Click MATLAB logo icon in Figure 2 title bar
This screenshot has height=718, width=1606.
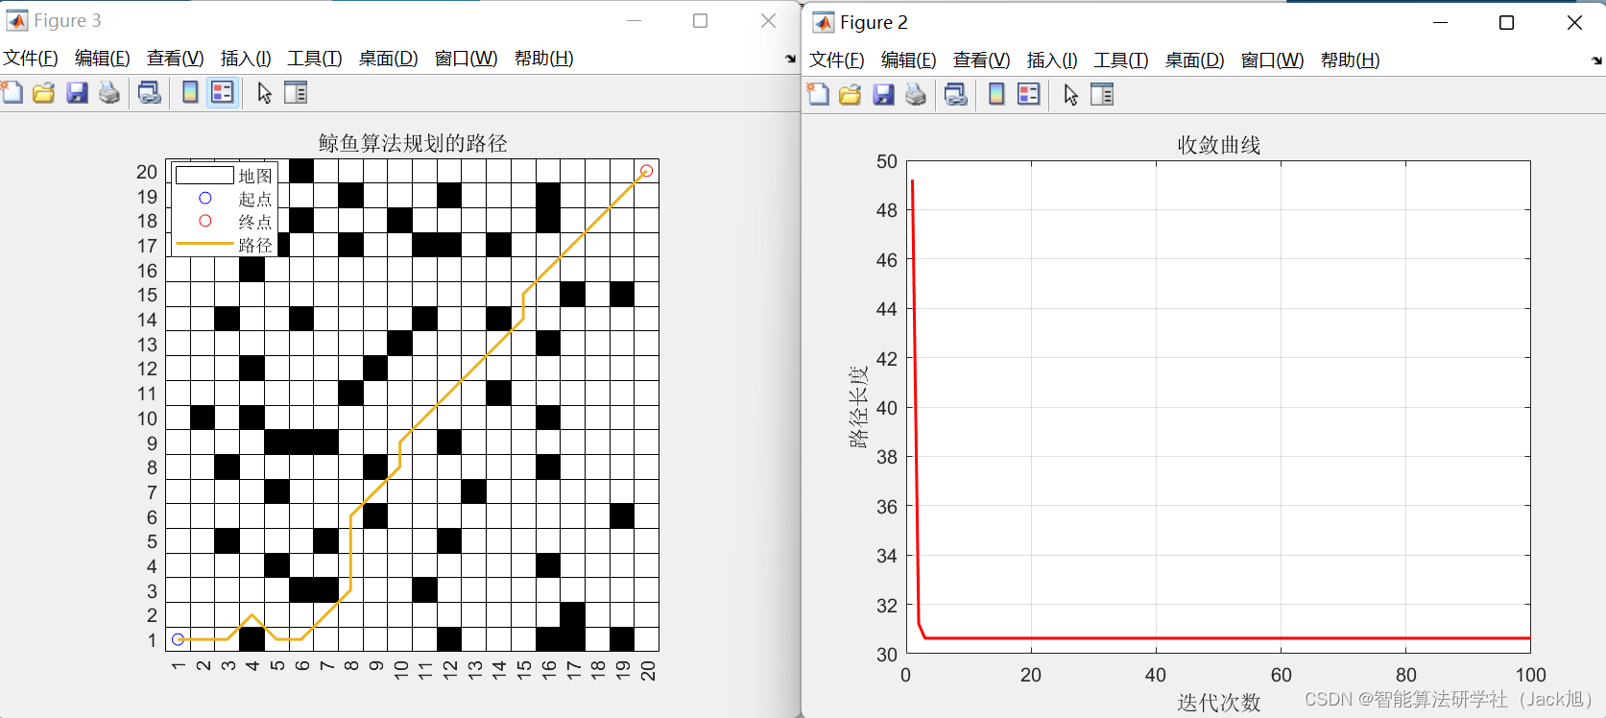[823, 22]
